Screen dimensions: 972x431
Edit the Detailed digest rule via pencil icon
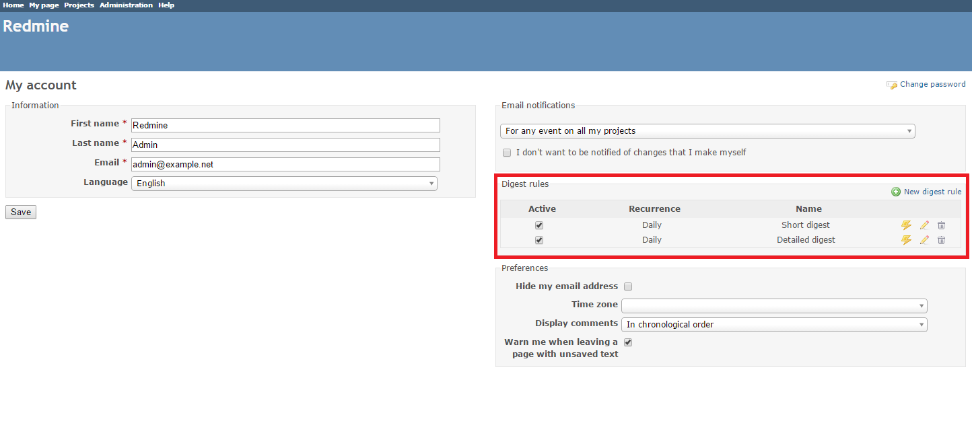pyautogui.click(x=924, y=240)
